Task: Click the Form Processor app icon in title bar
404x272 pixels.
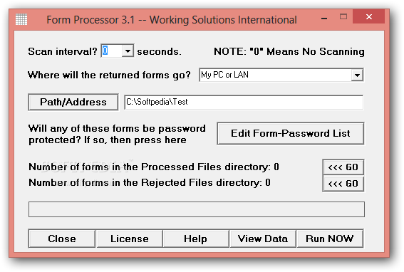Action: coord(21,19)
